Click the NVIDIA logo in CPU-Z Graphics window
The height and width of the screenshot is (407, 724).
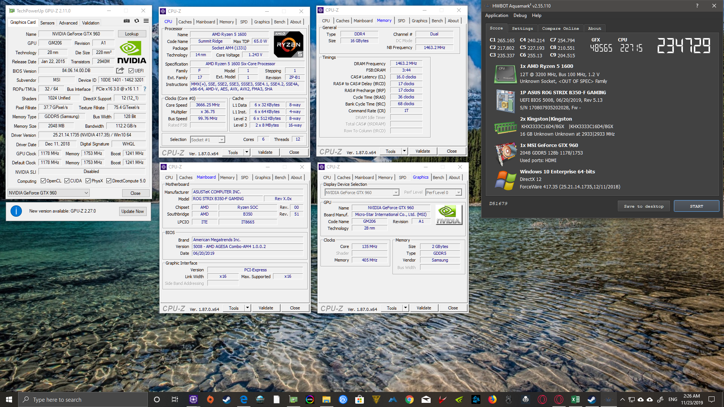(x=448, y=214)
